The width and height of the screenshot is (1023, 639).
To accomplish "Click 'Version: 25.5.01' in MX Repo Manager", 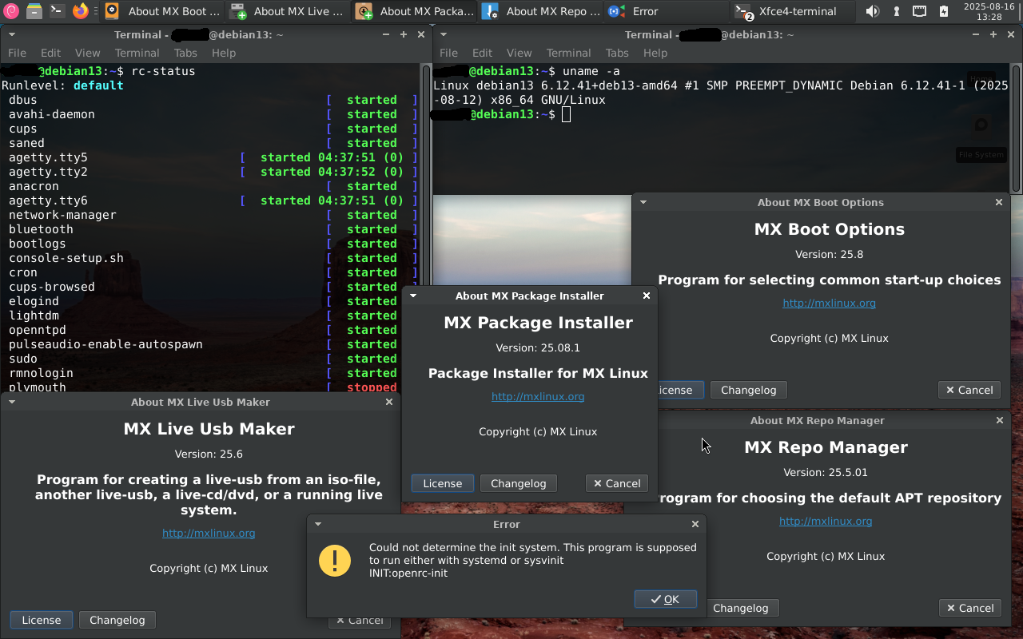I will click(x=826, y=473).
